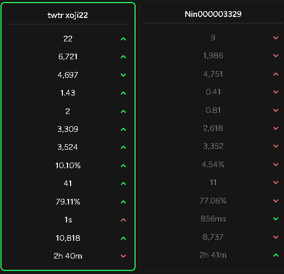Click the value 3,309
This screenshot has height=274, width=284.
click(x=68, y=129)
